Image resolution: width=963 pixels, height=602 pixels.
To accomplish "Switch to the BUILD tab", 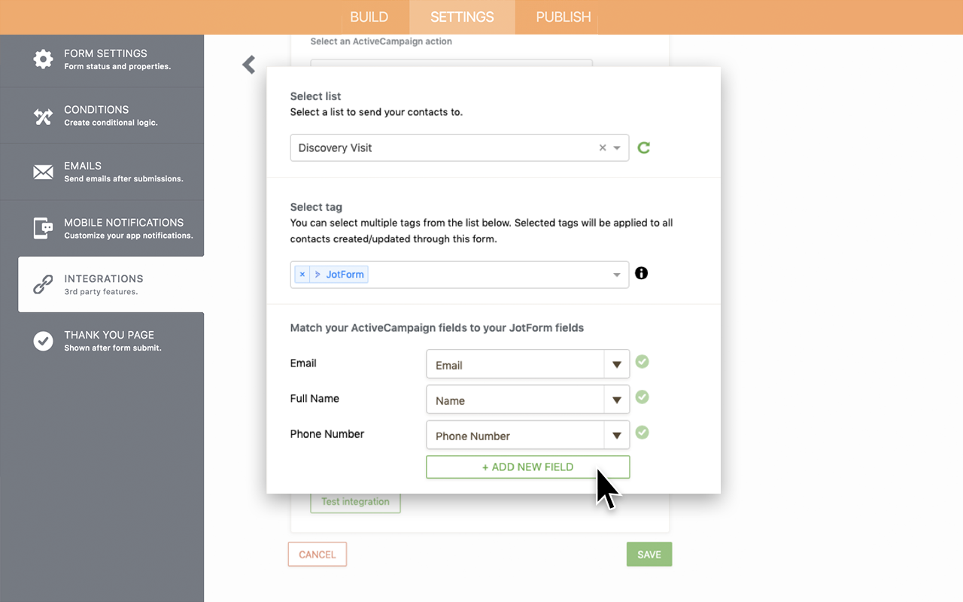I will coord(369,17).
